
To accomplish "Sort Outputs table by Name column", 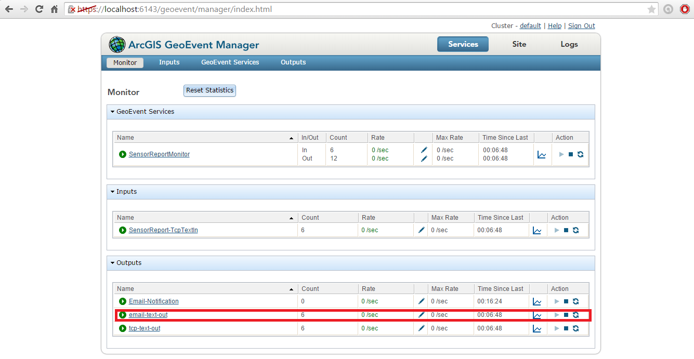I will coord(206,289).
